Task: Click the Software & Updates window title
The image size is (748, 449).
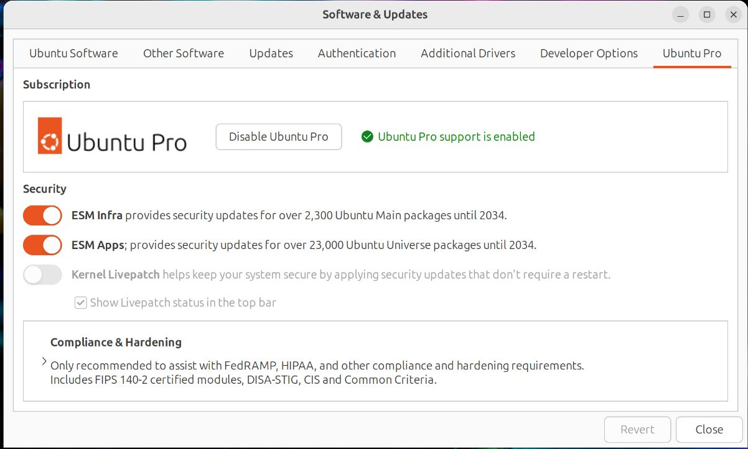Action: click(375, 14)
